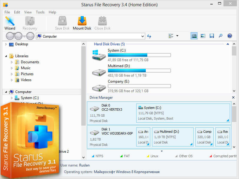
Task: Open the Tools menu
Action: (x=40, y=12)
